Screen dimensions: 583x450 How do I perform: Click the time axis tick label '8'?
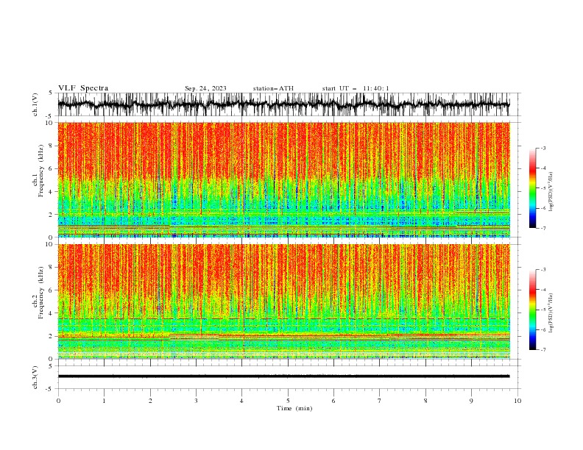point(425,401)
